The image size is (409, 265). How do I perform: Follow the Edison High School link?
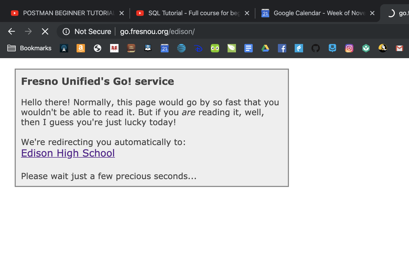[x=68, y=153]
